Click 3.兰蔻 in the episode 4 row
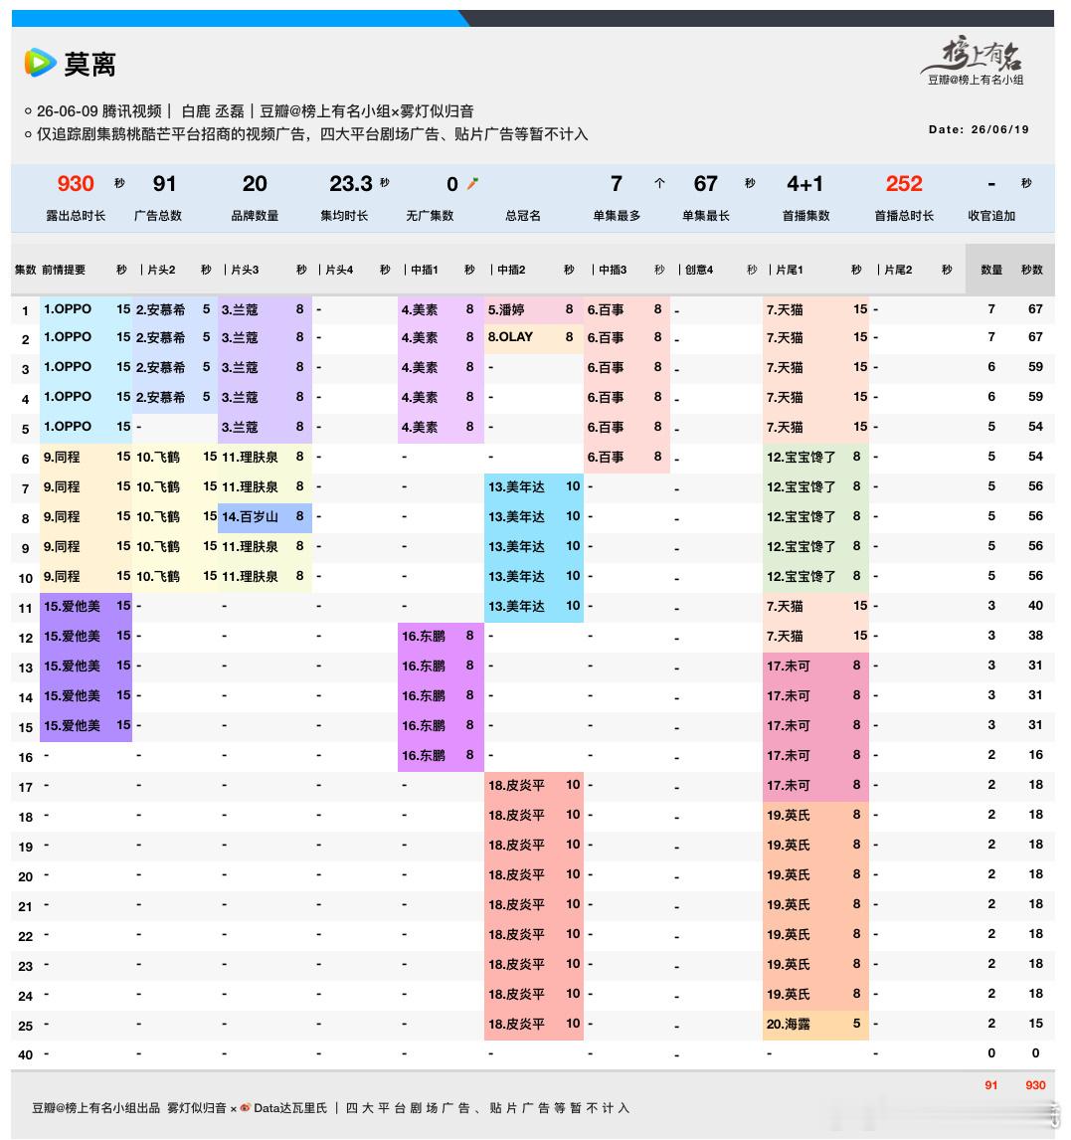 coord(240,397)
